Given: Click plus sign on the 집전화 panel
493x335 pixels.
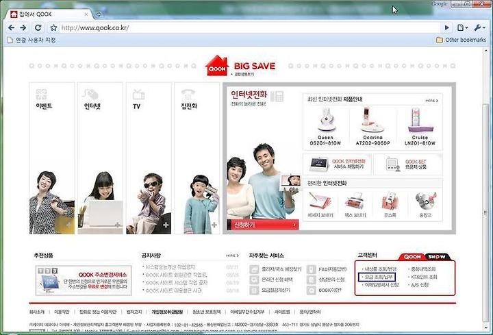Looking at the screenshot, I should coord(214,225).
